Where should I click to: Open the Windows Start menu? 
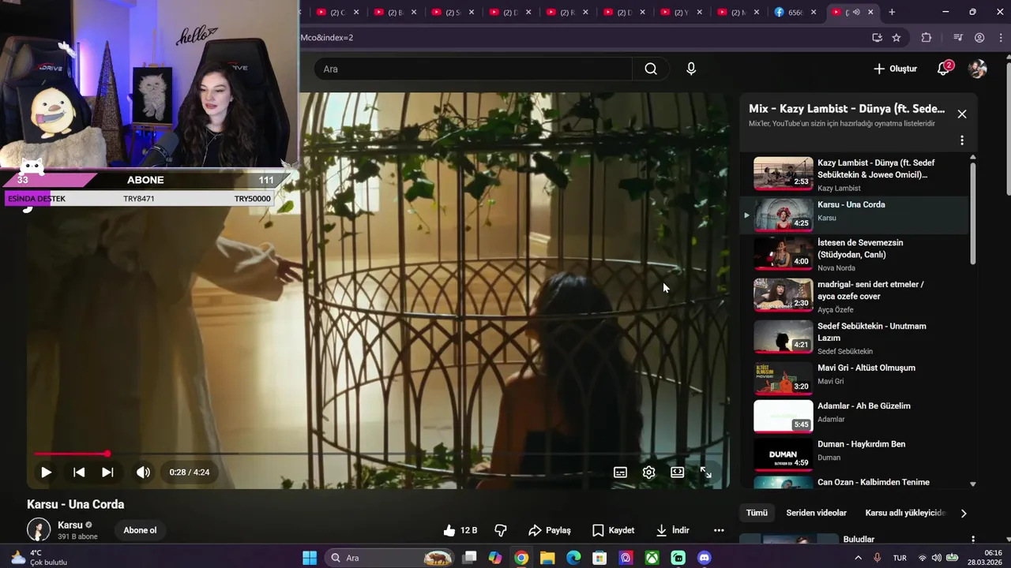pos(310,558)
